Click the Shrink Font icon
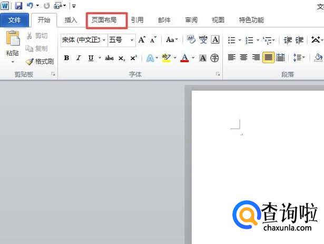324x244 pixels. 153,40
